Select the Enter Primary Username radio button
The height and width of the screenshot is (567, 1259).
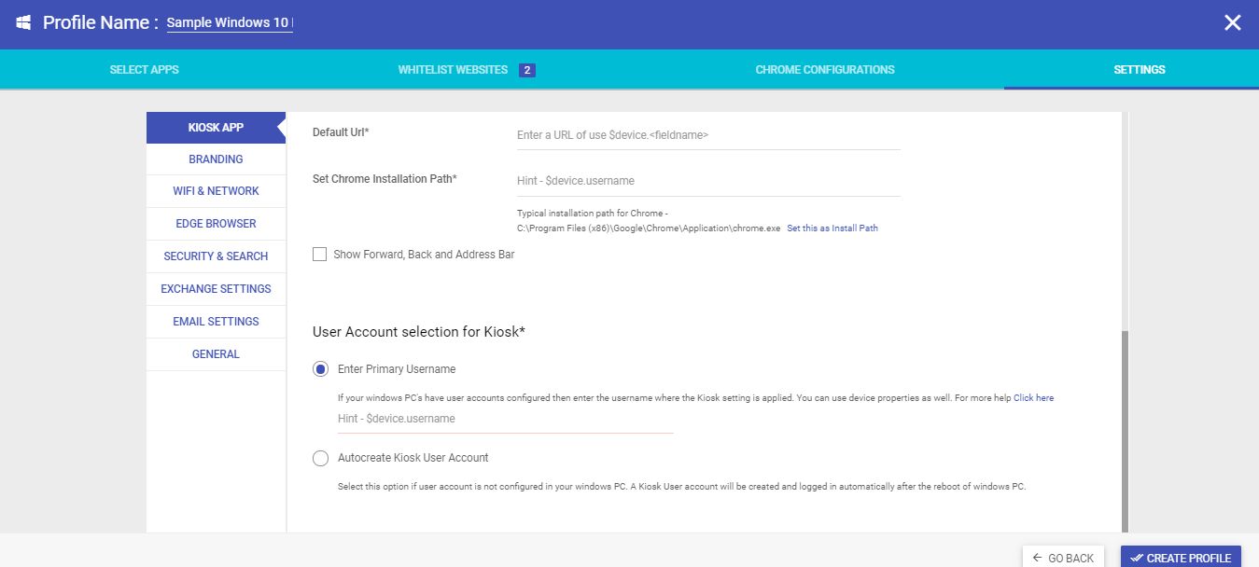pos(321,369)
